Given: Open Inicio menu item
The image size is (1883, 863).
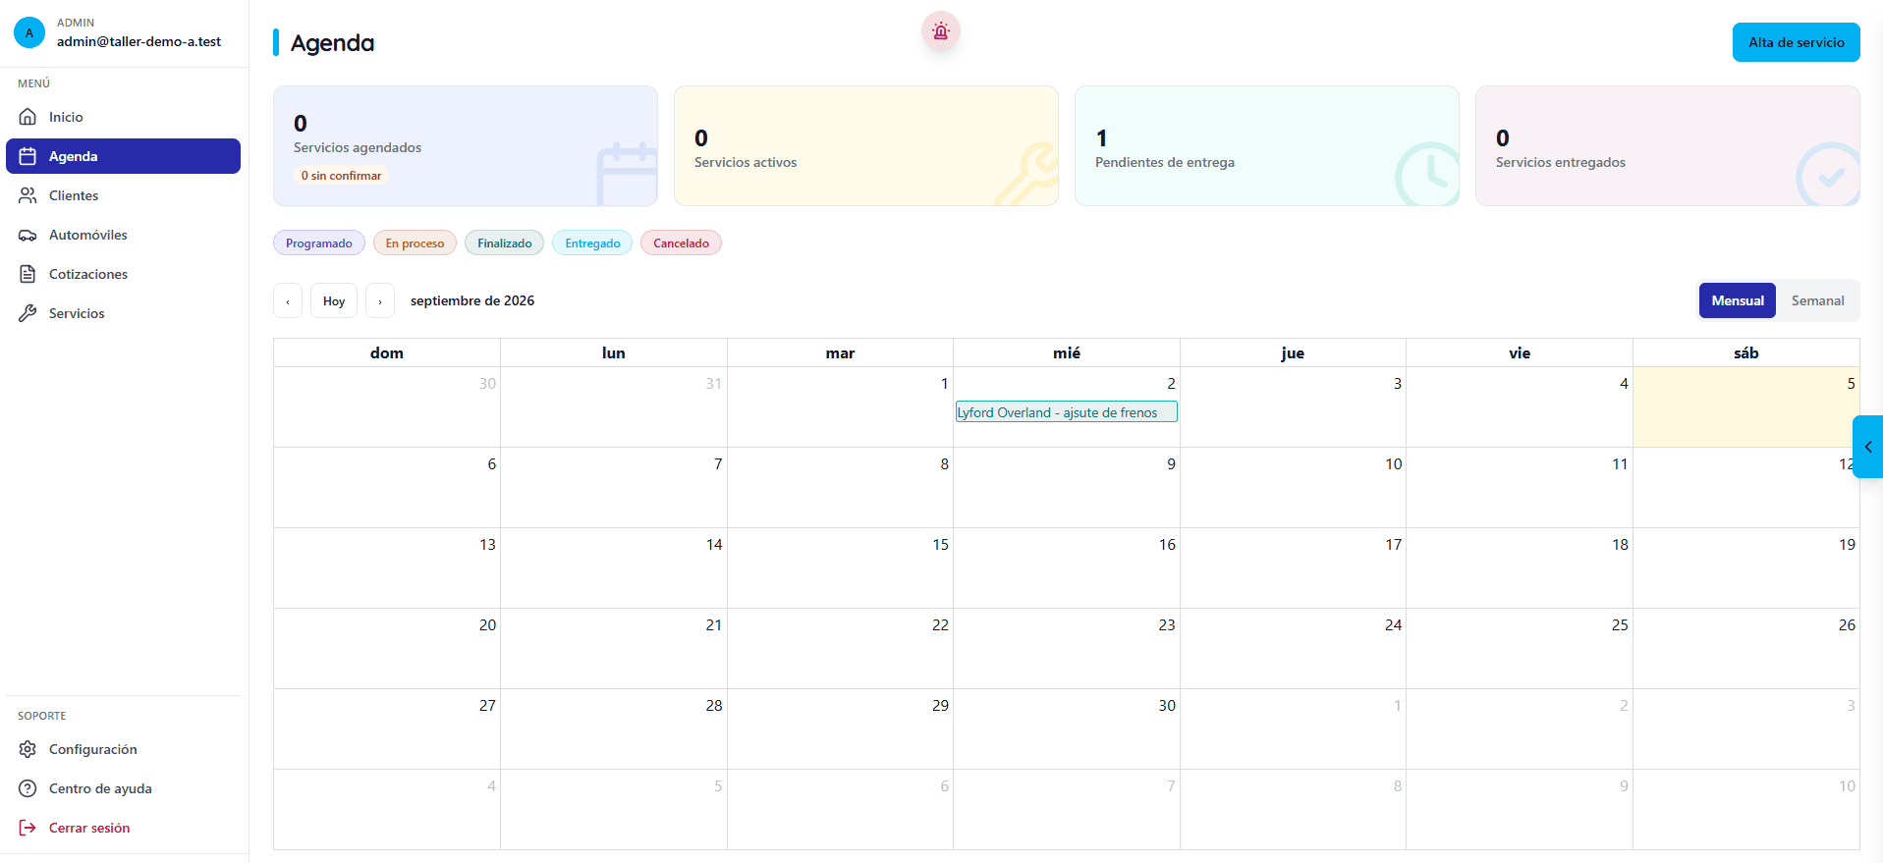Looking at the screenshot, I should coord(123,117).
